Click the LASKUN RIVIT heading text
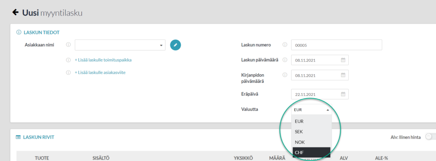The height and width of the screenshot is (161, 436). pyautogui.click(x=39, y=137)
